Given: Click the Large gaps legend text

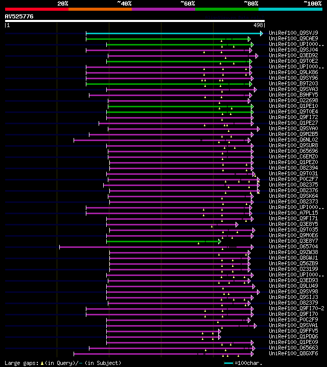Looking at the screenshot, I should click(63, 363).
